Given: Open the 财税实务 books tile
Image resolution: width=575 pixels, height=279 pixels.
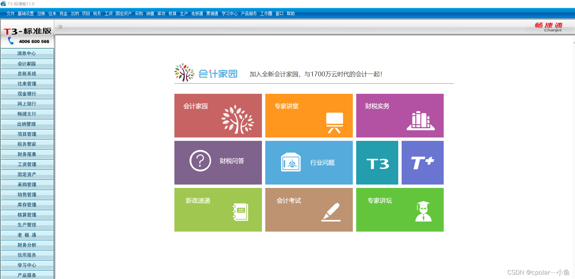Looking at the screenshot, I should [400, 116].
